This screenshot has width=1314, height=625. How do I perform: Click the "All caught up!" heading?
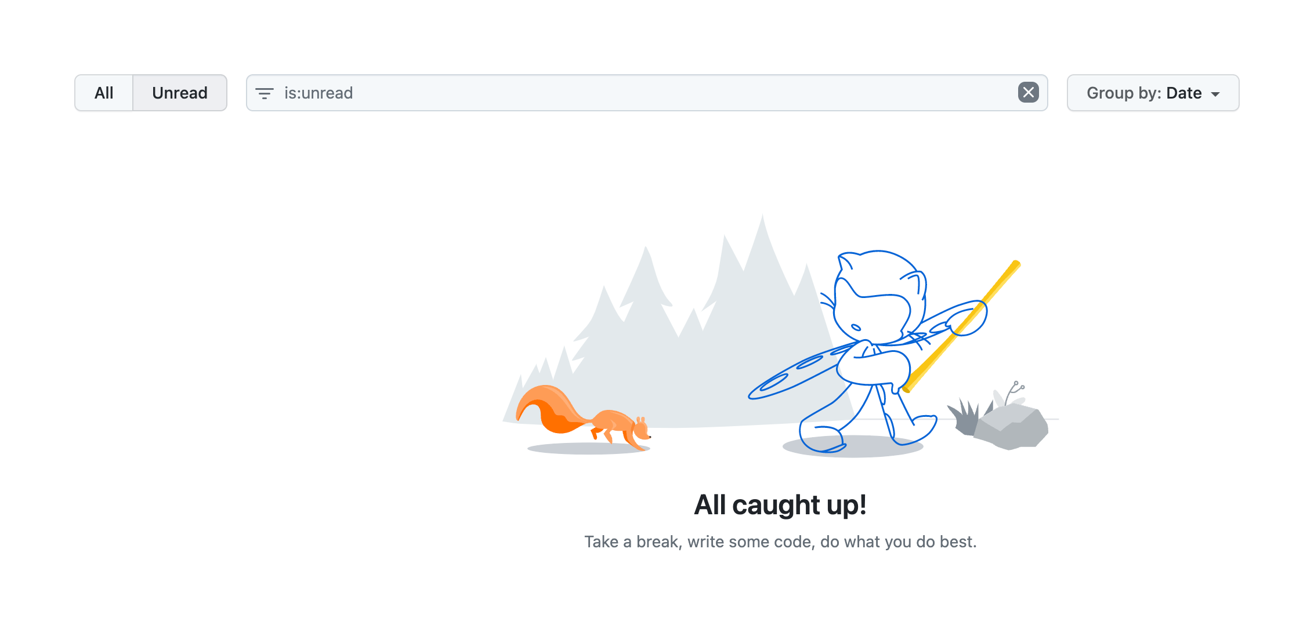pos(780,505)
